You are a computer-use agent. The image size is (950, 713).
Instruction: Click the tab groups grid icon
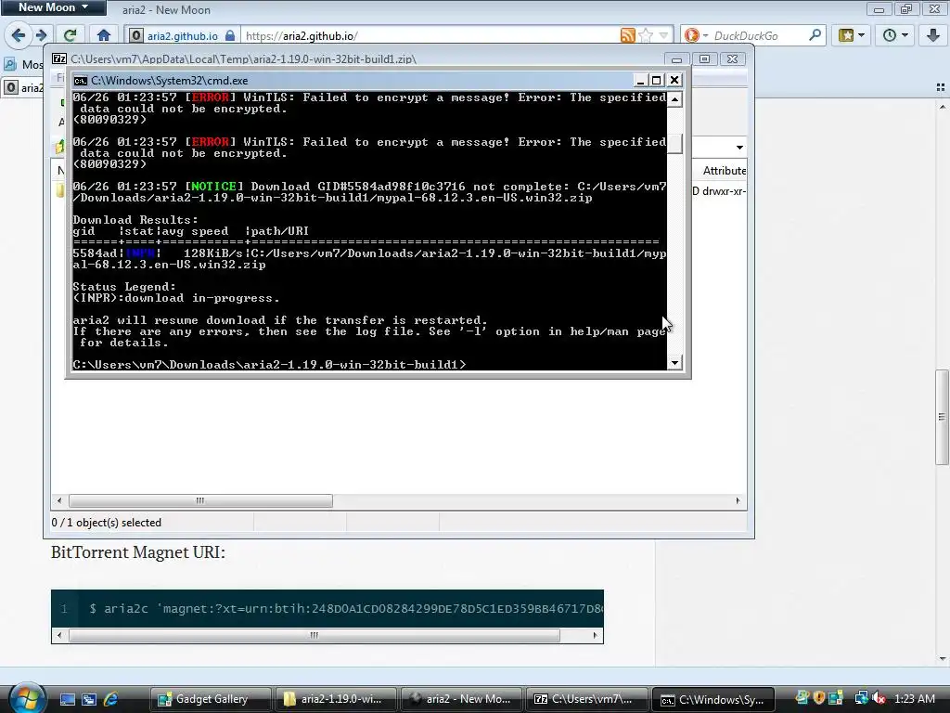941,88
